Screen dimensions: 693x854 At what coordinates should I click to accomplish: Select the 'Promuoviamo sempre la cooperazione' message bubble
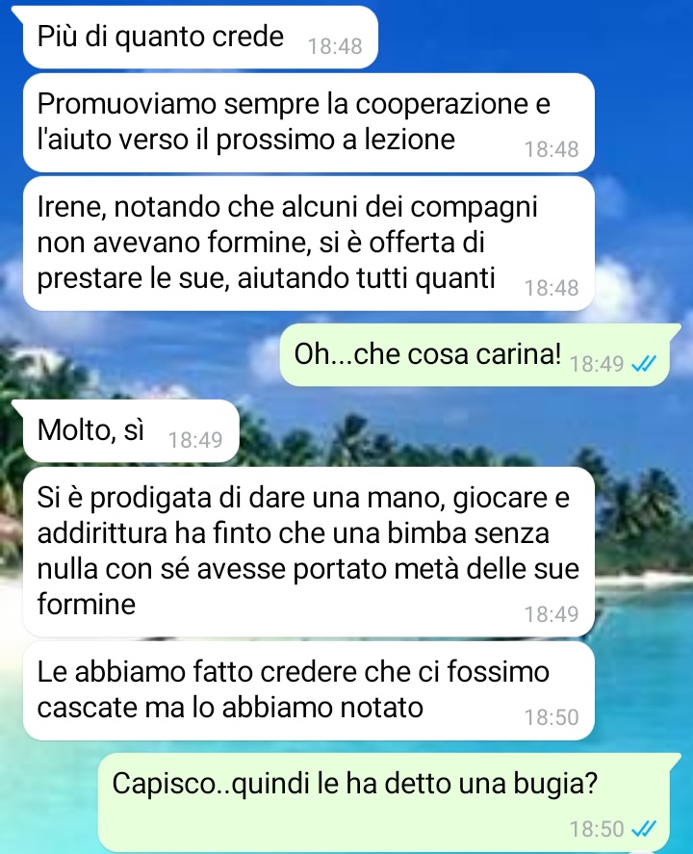tap(309, 122)
